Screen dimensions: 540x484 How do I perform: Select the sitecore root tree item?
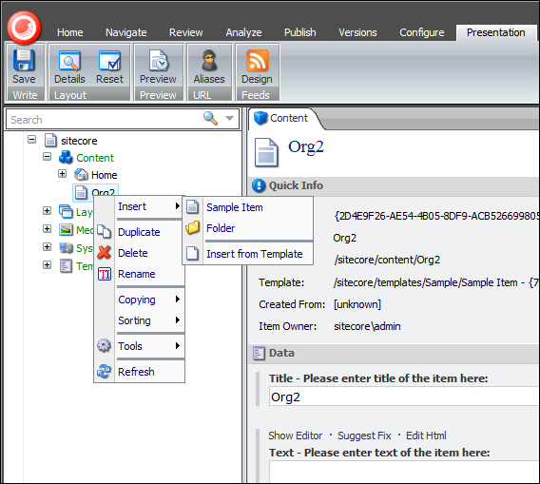tap(79, 141)
